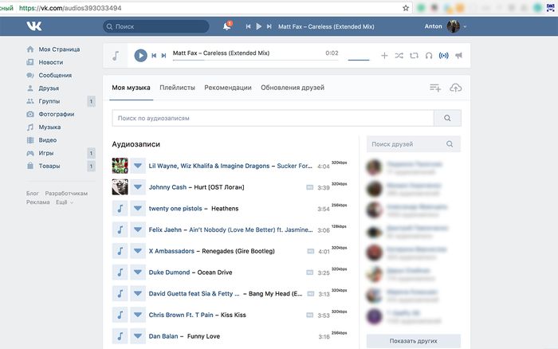Adjust the player volume slider
This screenshot has height=349, width=558.
[x=359, y=60]
